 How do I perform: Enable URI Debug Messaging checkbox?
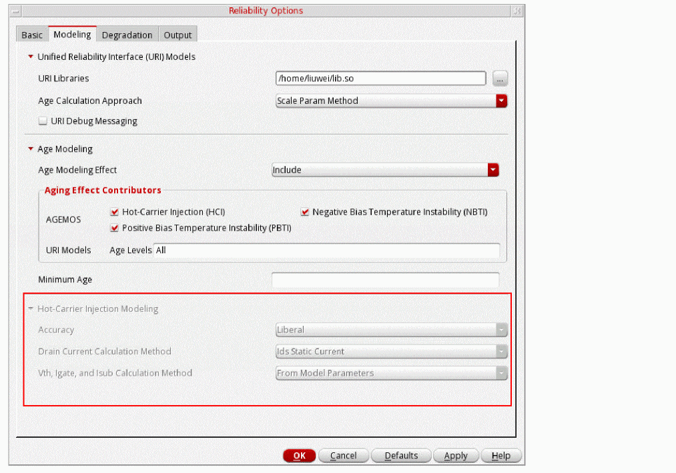(43, 121)
